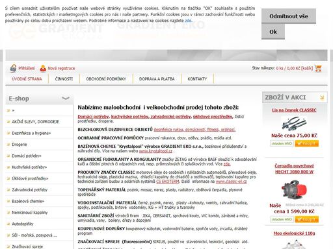Follow the Domácí potřeby text link

(x=93, y=117)
